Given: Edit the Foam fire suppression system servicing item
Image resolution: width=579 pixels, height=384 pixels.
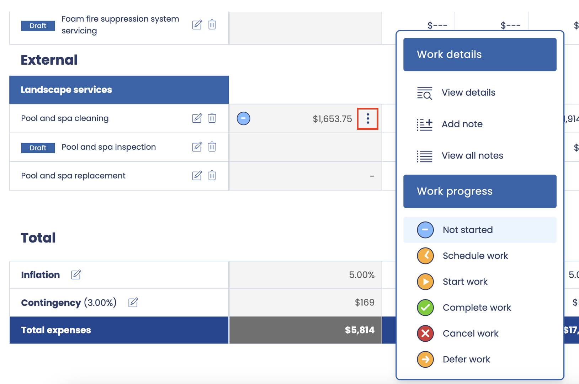Looking at the screenshot, I should point(197,25).
